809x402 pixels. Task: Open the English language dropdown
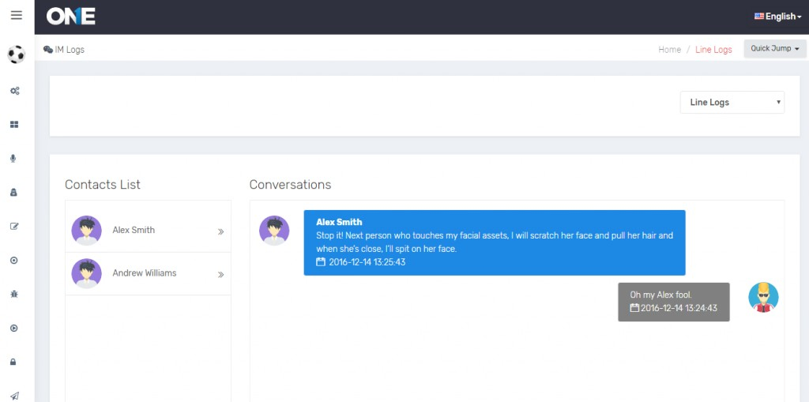[778, 17]
